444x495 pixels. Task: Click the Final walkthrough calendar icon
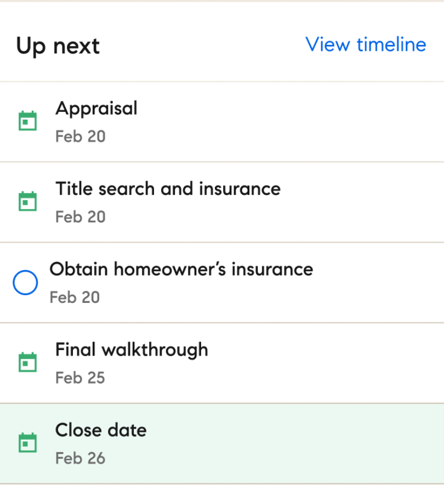click(28, 362)
